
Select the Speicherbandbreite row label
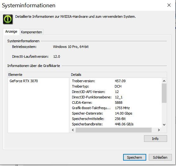(87, 124)
